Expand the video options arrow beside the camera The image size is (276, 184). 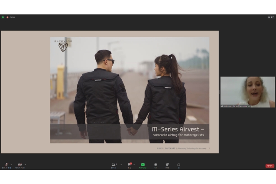pyautogui.click(x=25, y=164)
